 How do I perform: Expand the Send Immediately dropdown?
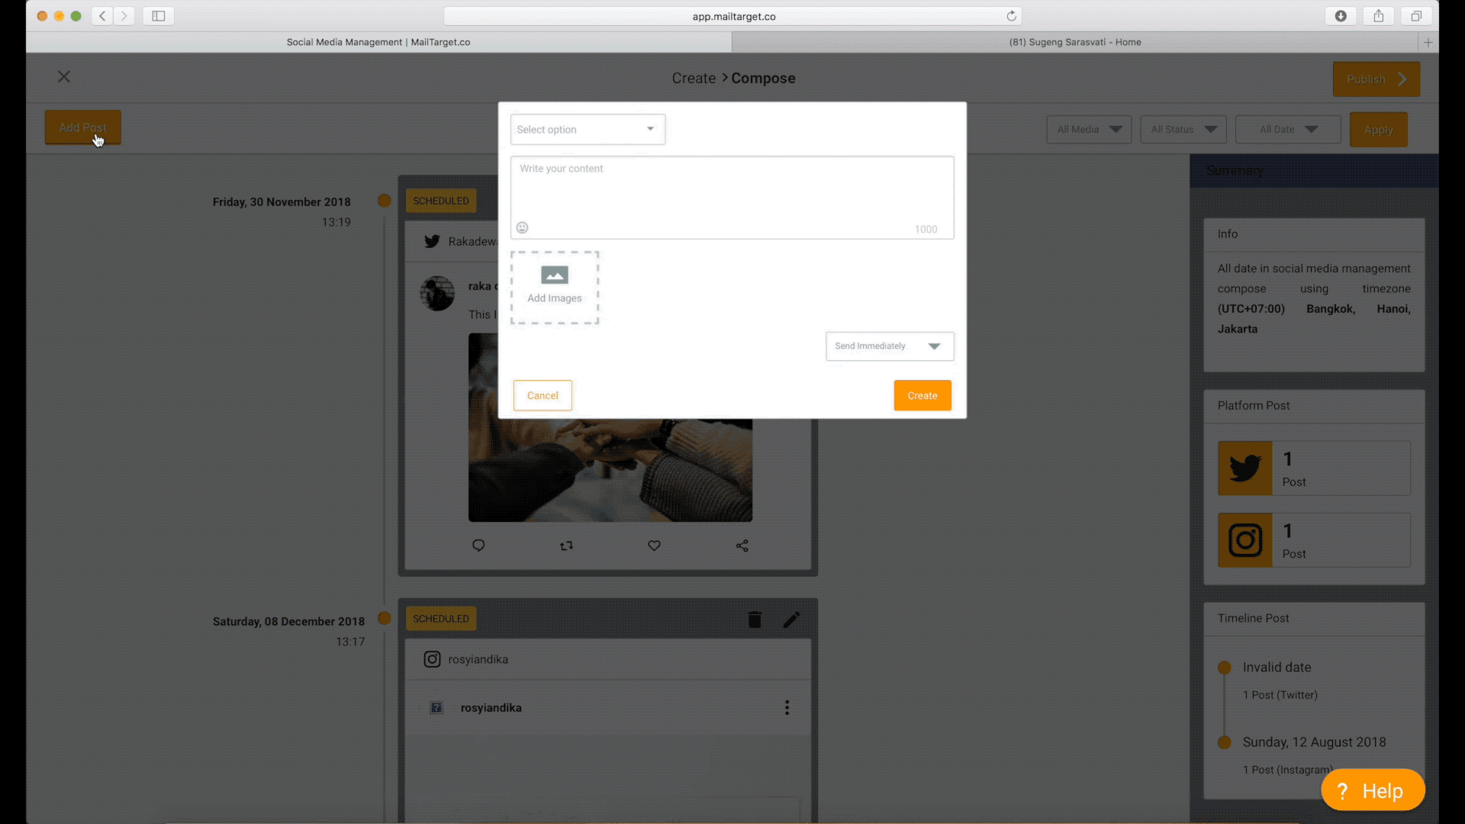[x=889, y=346]
